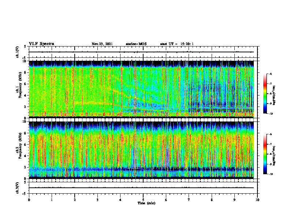The width and height of the screenshot is (290, 224).
Task: Click the ch.2 spectrogram color scale bar
Action: [265, 154]
